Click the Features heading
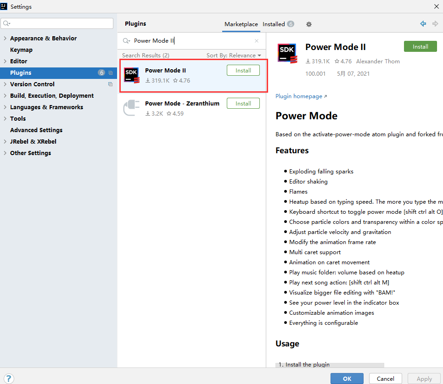Viewport: 443px width, 384px height. pyautogui.click(x=292, y=150)
